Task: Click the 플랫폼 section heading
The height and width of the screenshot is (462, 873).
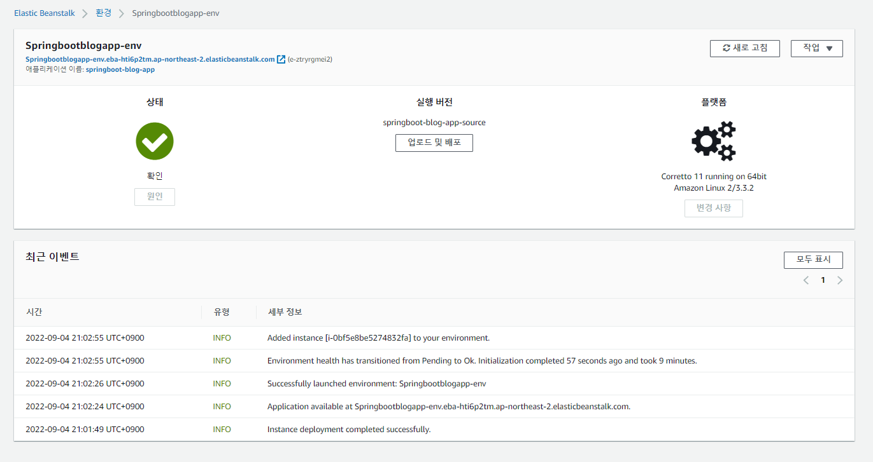Action: click(x=714, y=102)
